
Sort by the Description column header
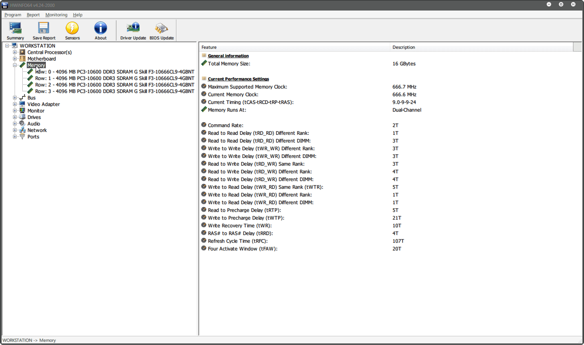click(x=481, y=47)
